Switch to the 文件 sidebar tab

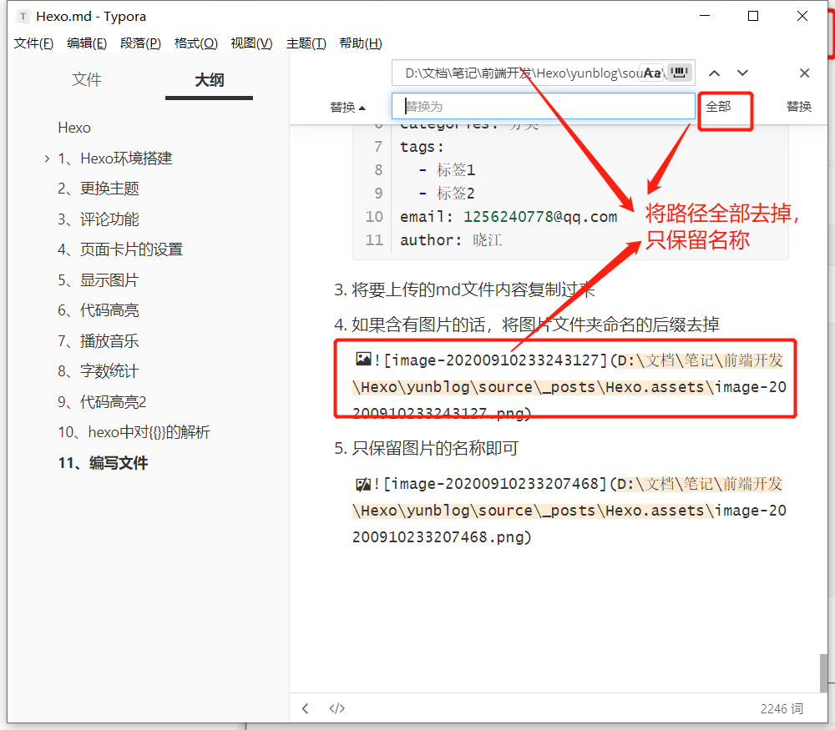(87, 80)
